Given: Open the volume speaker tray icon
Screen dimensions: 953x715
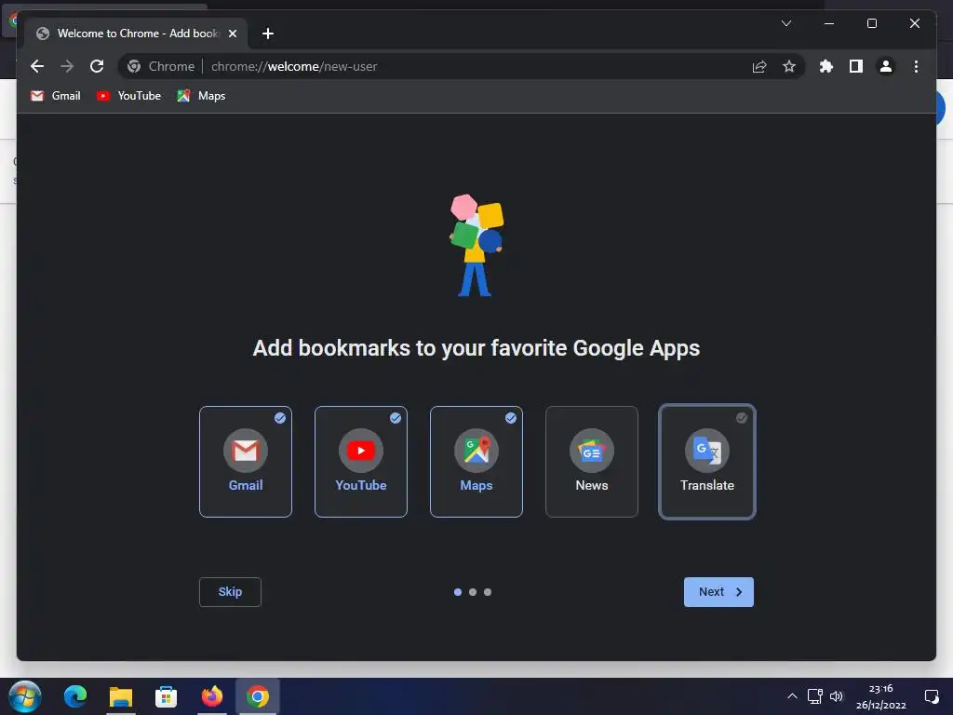Looking at the screenshot, I should [837, 696].
